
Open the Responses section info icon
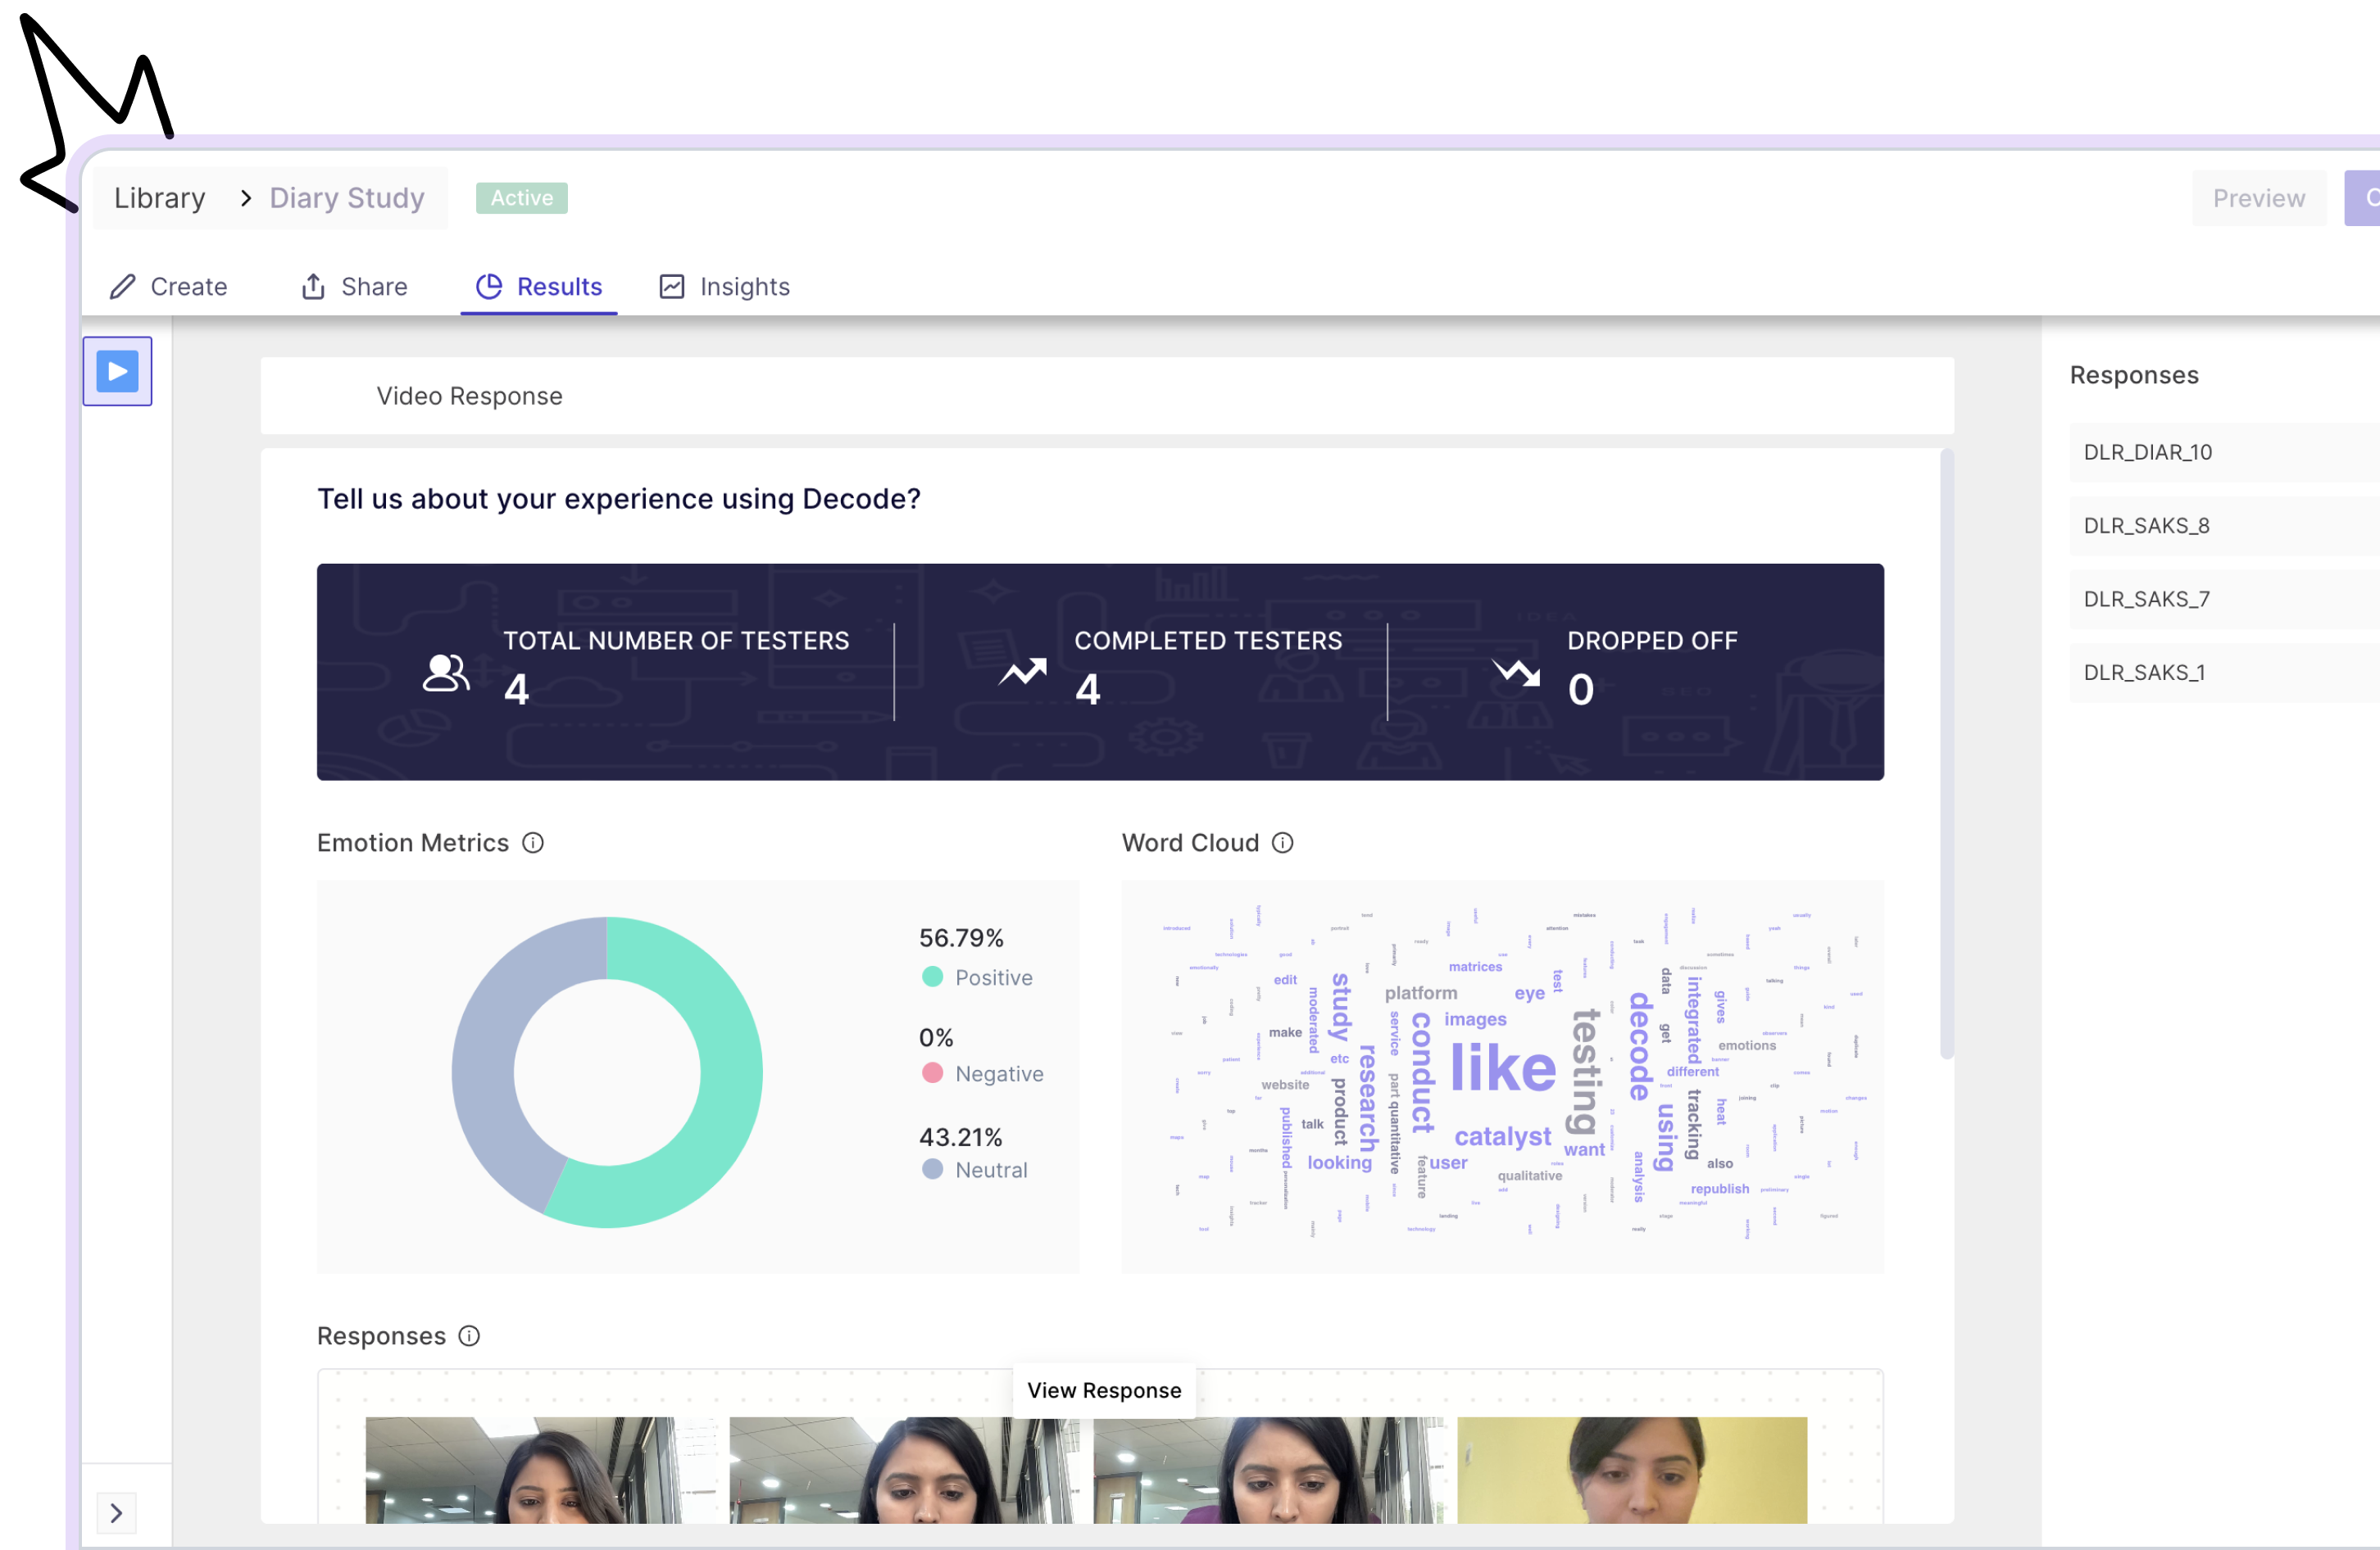[469, 1336]
